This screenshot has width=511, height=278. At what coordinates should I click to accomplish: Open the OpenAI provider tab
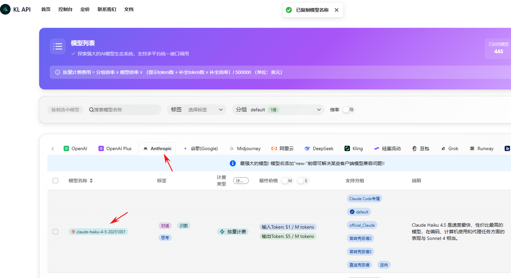click(76, 148)
